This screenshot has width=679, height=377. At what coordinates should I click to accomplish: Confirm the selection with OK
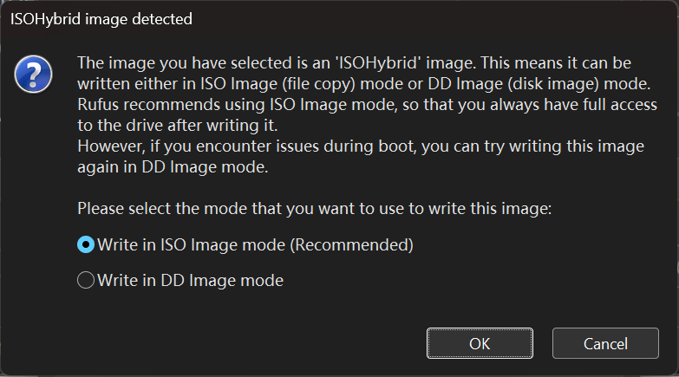[480, 343]
